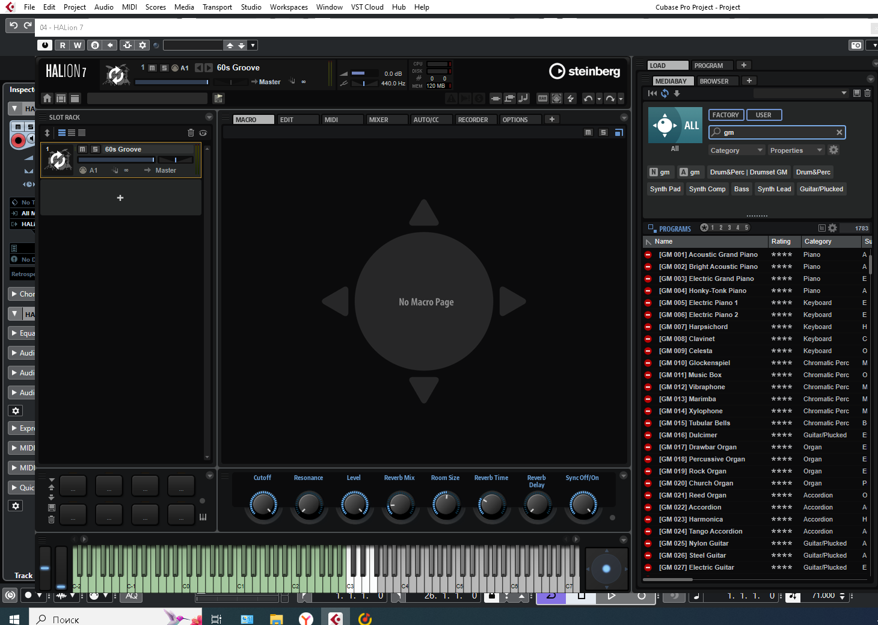Viewport: 878px width, 625px height.
Task: Open the MediaBay preset combo box dropdown
Action: click(x=801, y=93)
